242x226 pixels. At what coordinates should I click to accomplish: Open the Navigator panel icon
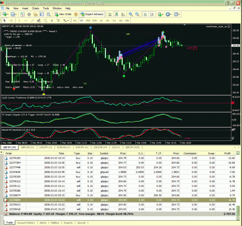(36, 14)
